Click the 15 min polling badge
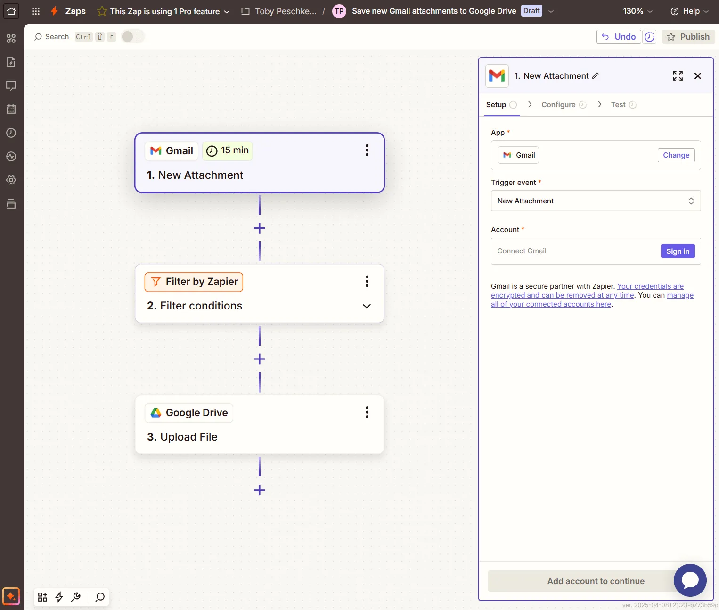 pyautogui.click(x=228, y=151)
